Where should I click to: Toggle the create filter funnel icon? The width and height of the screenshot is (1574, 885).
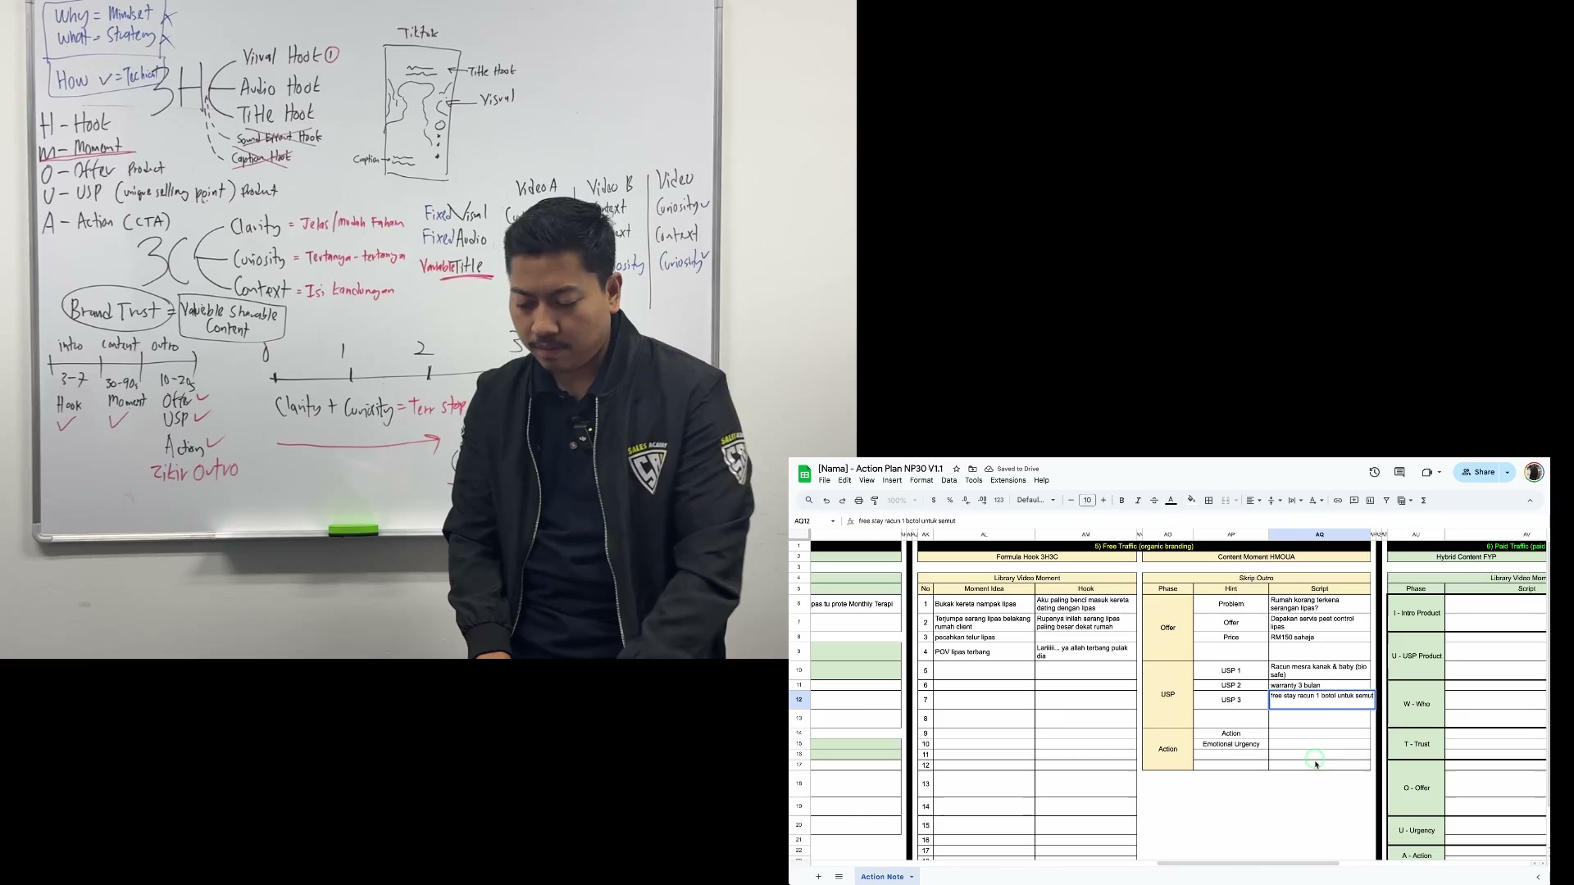coord(1386,501)
